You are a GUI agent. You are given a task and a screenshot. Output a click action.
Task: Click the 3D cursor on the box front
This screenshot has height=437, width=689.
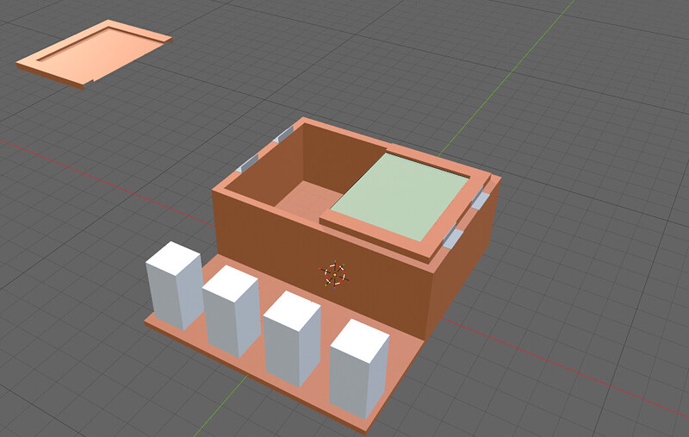click(335, 274)
